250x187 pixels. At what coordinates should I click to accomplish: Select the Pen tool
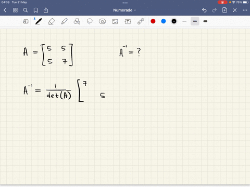[x=38, y=21]
